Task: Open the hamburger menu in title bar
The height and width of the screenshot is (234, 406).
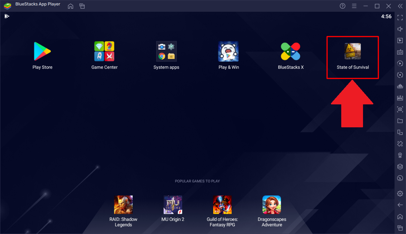Action: pyautogui.click(x=354, y=6)
